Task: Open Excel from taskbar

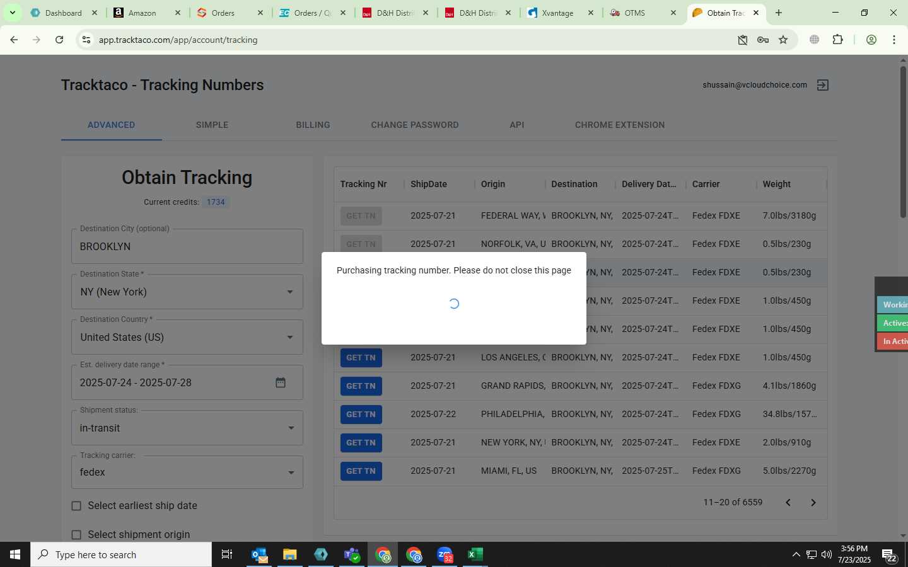Action: tap(475, 554)
